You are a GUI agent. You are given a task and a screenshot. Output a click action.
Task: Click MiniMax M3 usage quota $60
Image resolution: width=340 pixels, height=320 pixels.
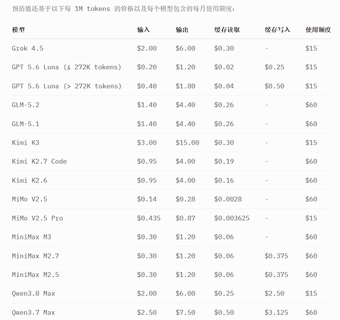point(311,237)
